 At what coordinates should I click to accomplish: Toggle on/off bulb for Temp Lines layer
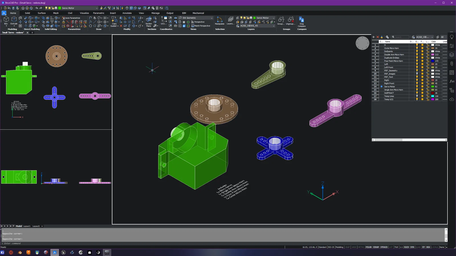(x=417, y=96)
